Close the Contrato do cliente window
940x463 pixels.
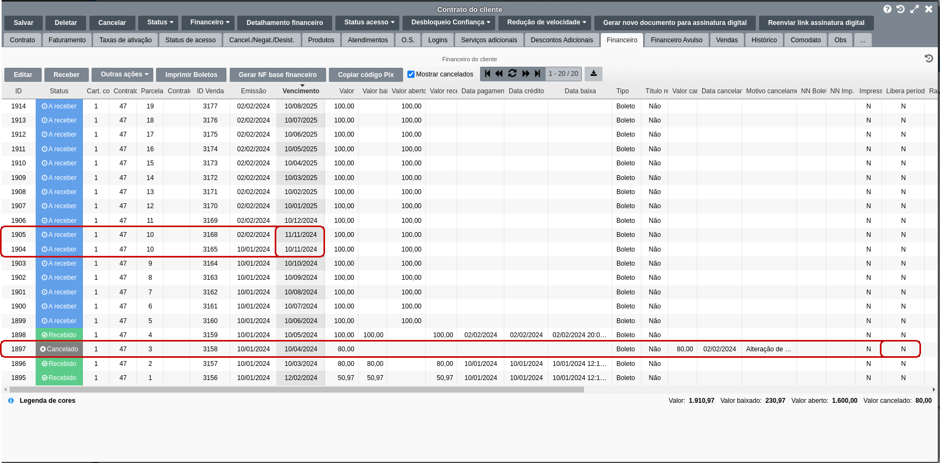929,9
